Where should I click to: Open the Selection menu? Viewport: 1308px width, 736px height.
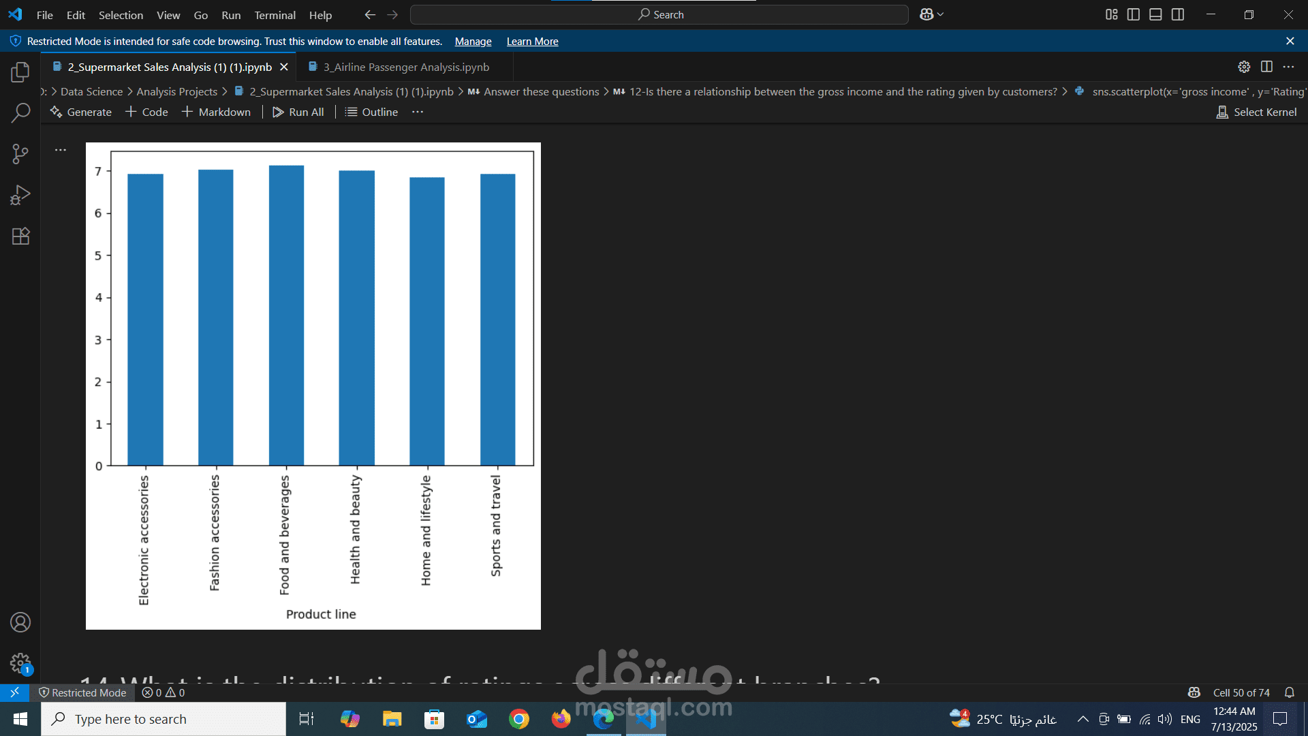[121, 15]
